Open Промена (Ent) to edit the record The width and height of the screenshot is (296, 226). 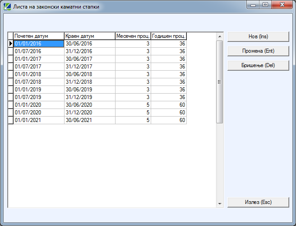[x=258, y=51]
